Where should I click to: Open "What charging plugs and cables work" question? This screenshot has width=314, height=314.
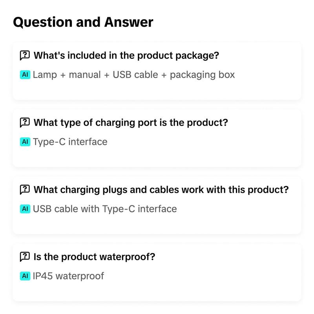click(x=161, y=190)
